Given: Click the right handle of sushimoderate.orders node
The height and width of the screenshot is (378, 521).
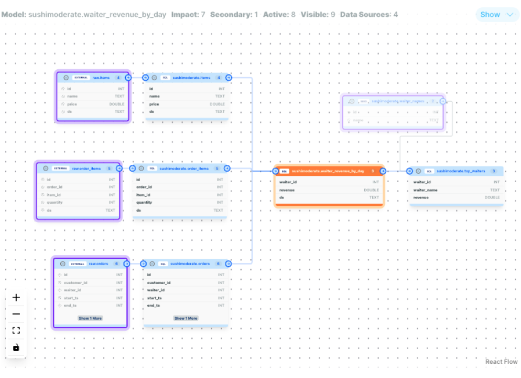Looking at the screenshot, I should tap(229, 264).
